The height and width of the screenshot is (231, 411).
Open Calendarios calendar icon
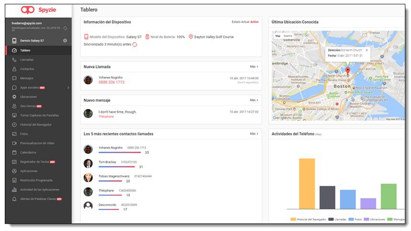[x=14, y=152]
